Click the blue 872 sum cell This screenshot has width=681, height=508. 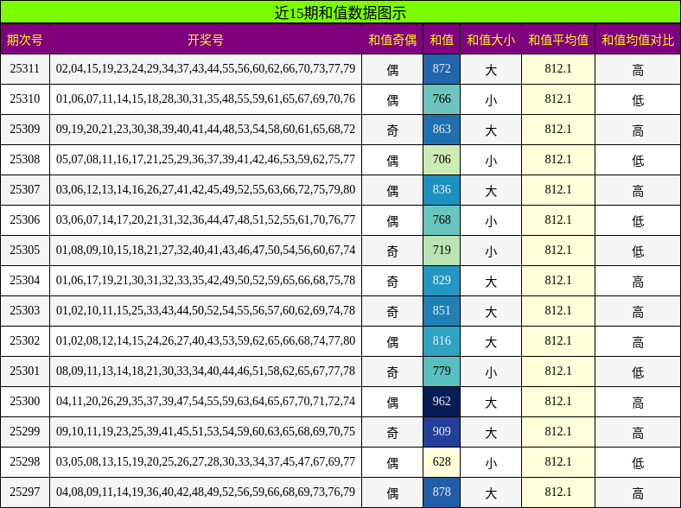[x=442, y=69]
